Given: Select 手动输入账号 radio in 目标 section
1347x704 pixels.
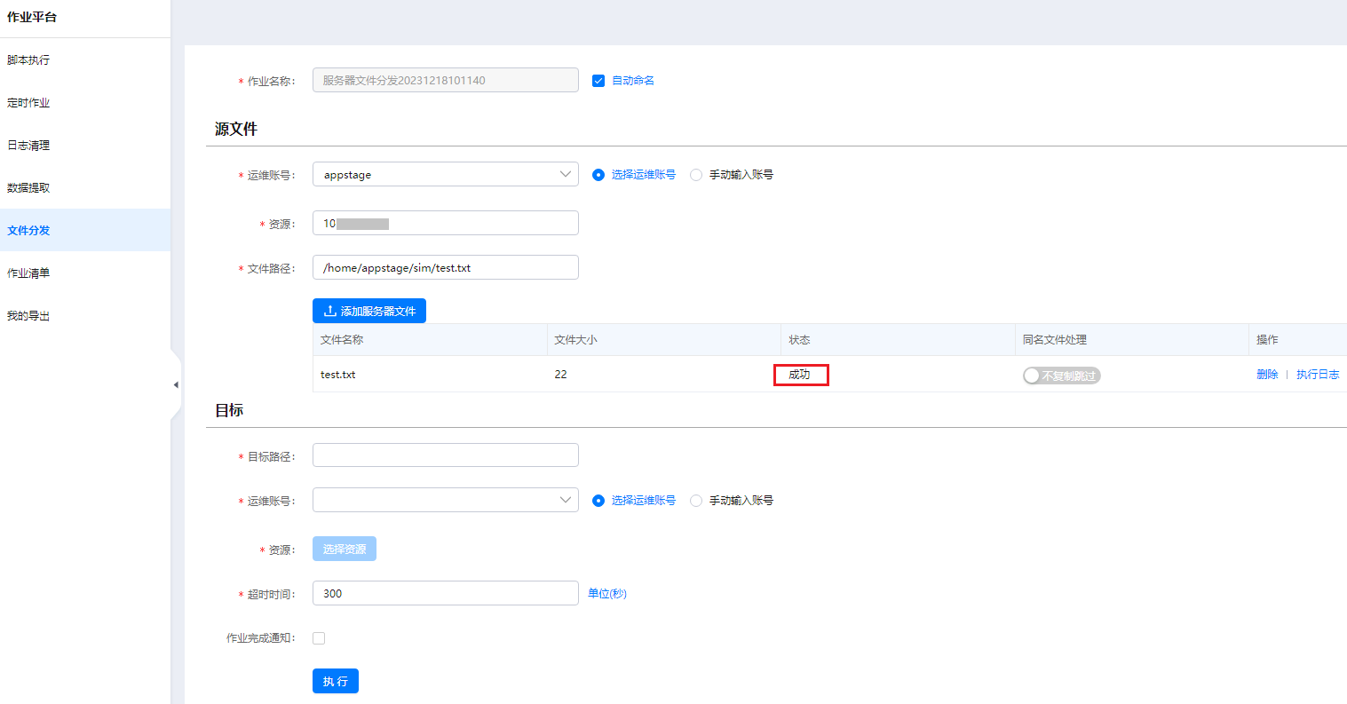Looking at the screenshot, I should coord(696,501).
